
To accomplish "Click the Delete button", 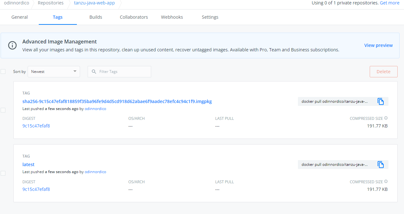I will tap(383, 72).
